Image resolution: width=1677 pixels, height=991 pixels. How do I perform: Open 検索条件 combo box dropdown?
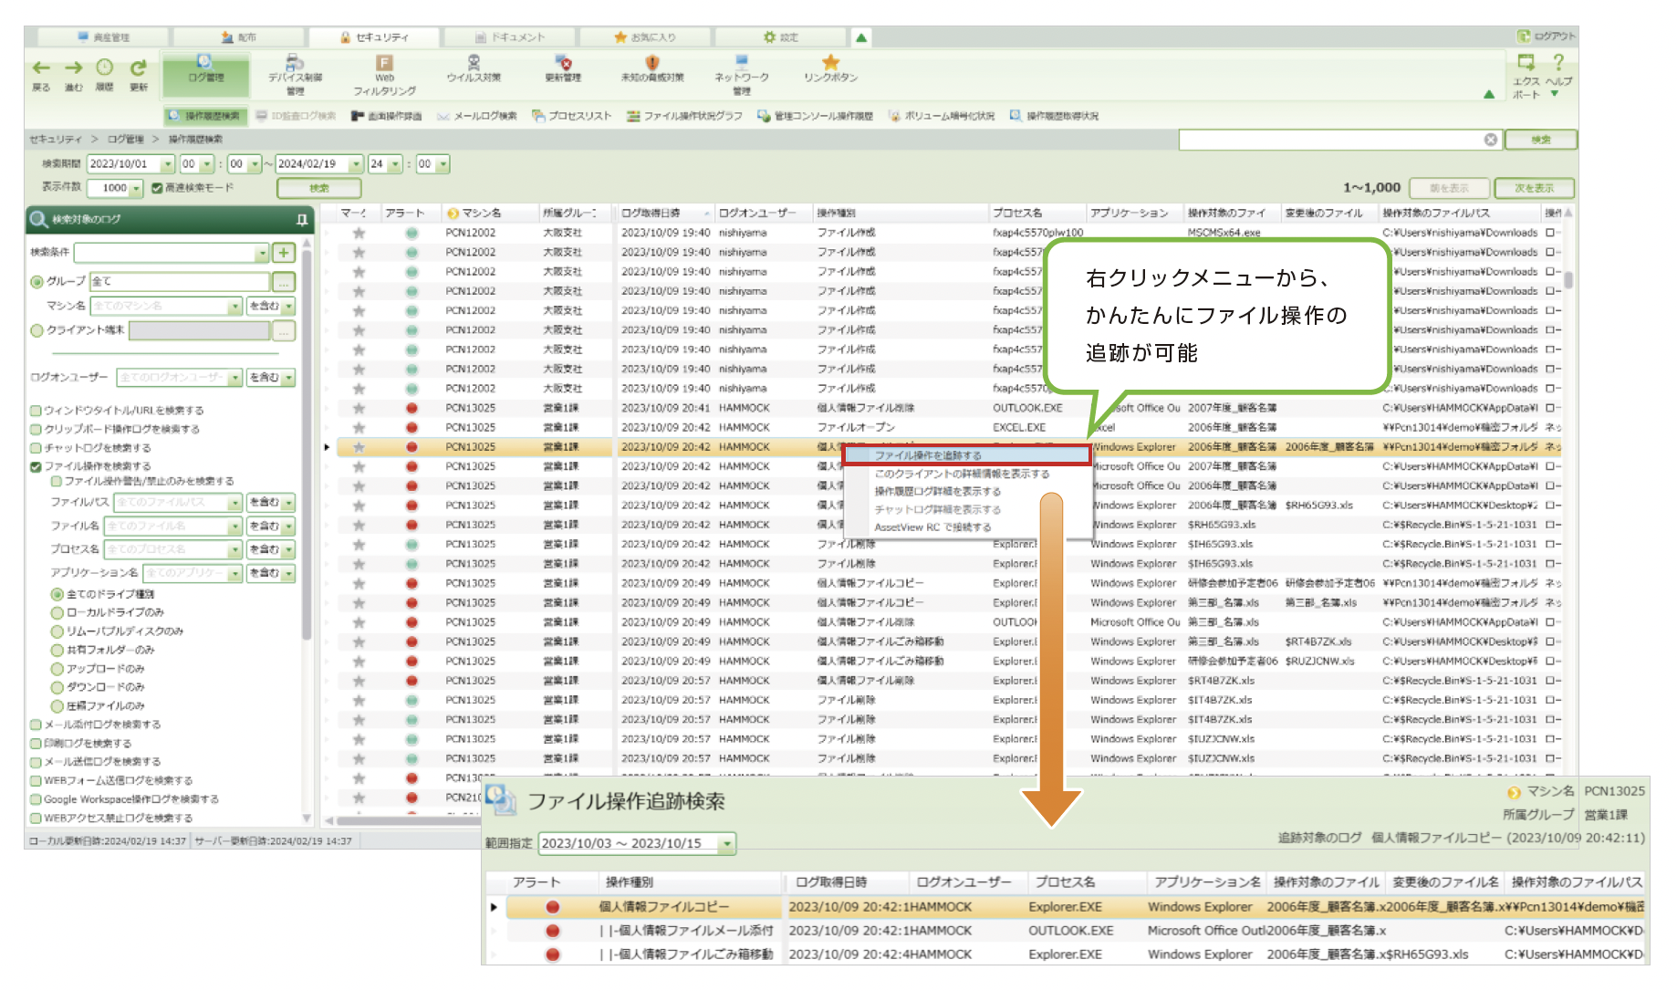(x=263, y=253)
